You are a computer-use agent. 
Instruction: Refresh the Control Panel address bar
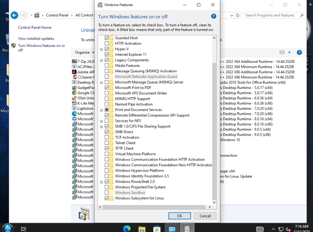pos(237,15)
